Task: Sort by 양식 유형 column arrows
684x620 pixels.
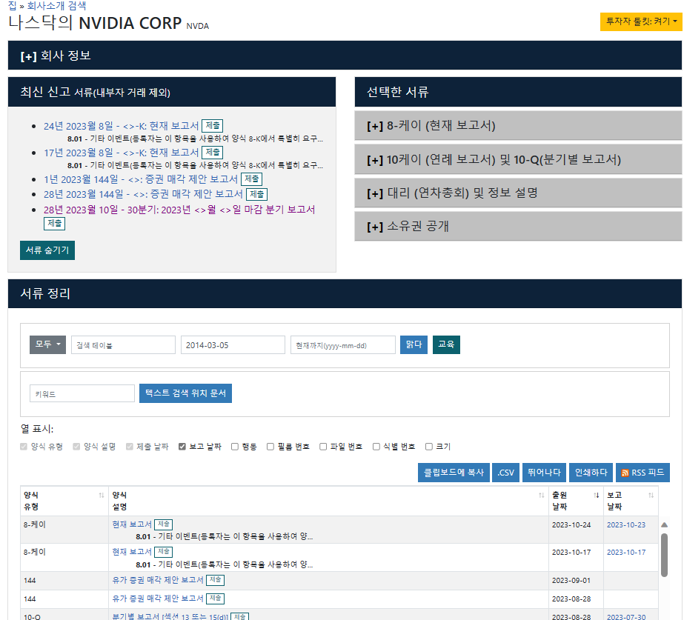Action: point(102,496)
